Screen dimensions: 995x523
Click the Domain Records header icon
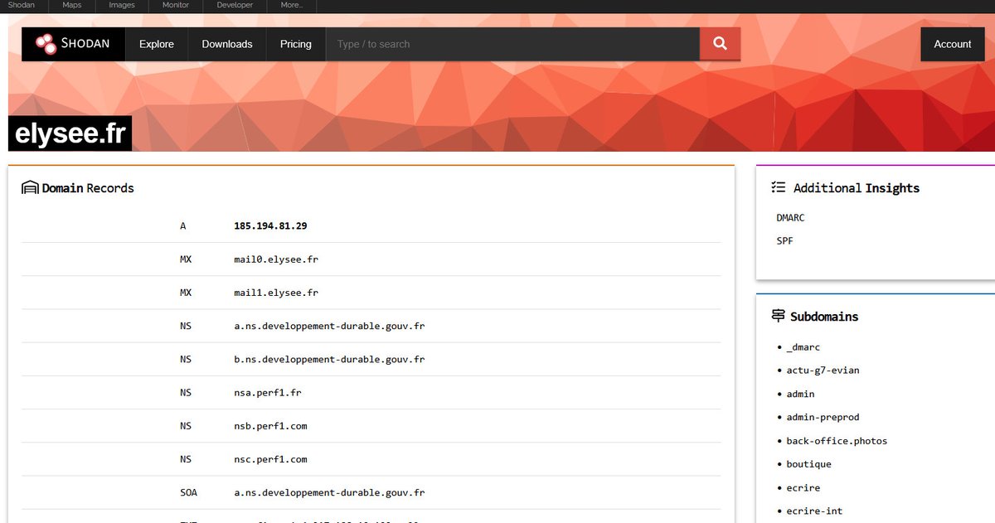pyautogui.click(x=30, y=188)
